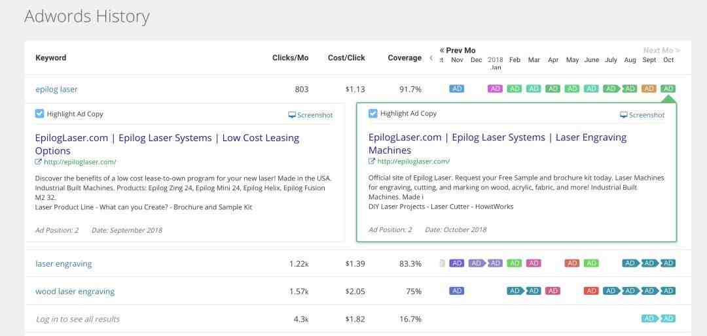Open Laser Engraving Machines ad title
707x336 pixels.
tap(498, 144)
